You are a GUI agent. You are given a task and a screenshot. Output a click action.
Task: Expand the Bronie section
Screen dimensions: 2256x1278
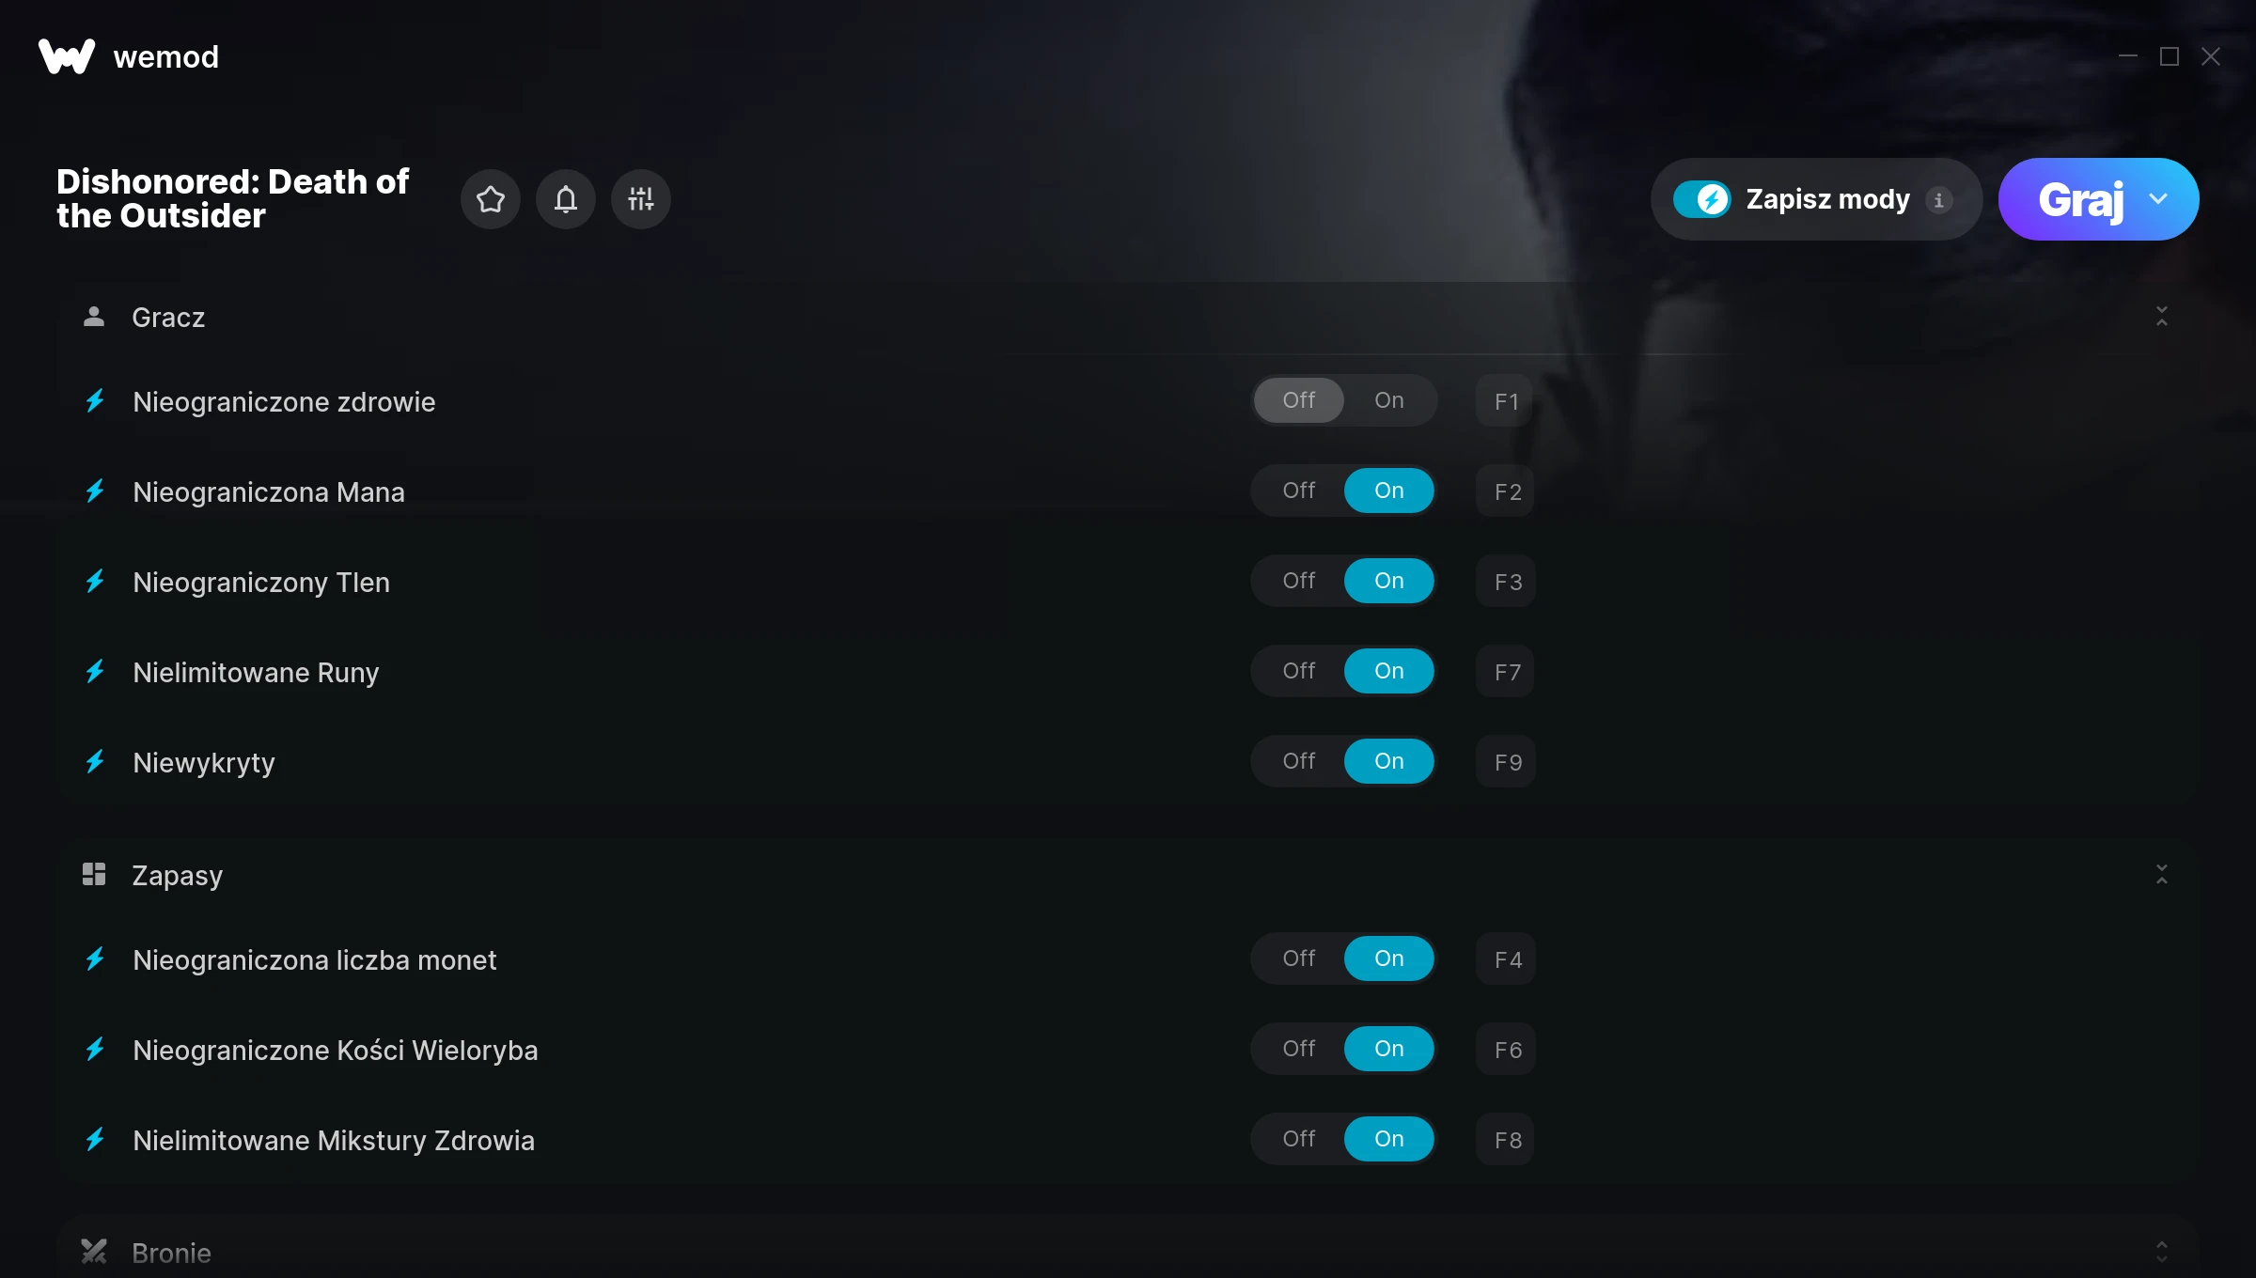coord(2162,1252)
